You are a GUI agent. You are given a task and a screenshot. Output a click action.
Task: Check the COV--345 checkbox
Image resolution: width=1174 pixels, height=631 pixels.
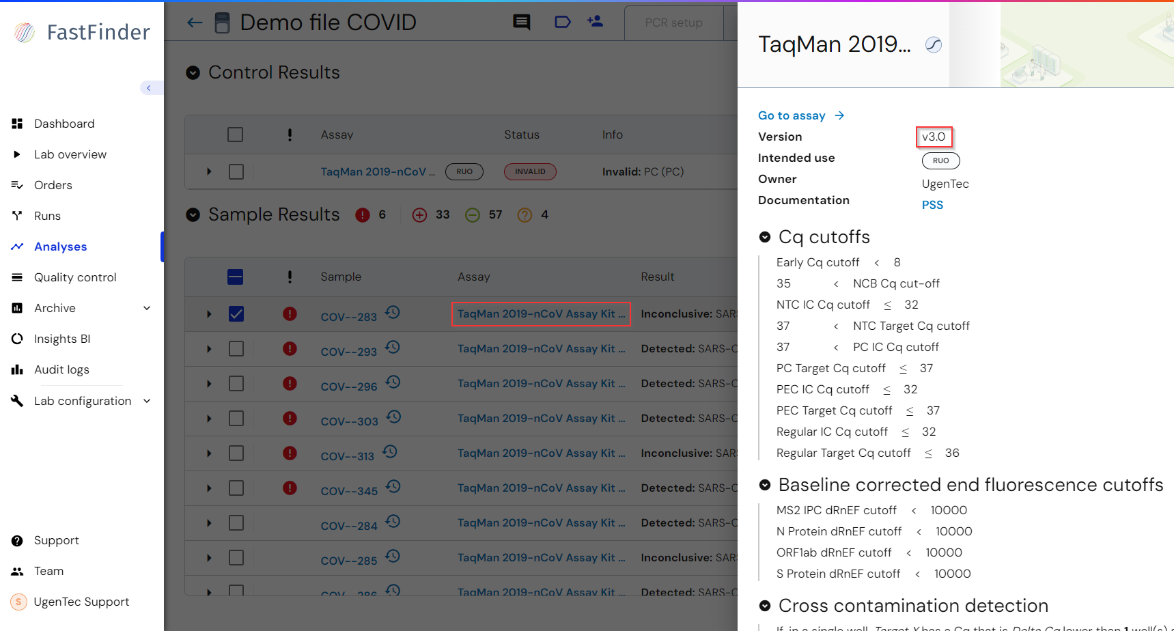[236, 488]
